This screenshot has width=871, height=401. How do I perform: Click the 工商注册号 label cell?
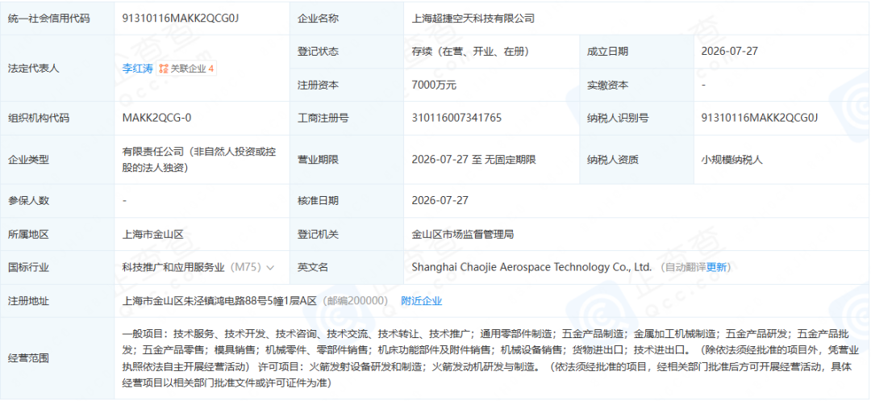(347, 118)
